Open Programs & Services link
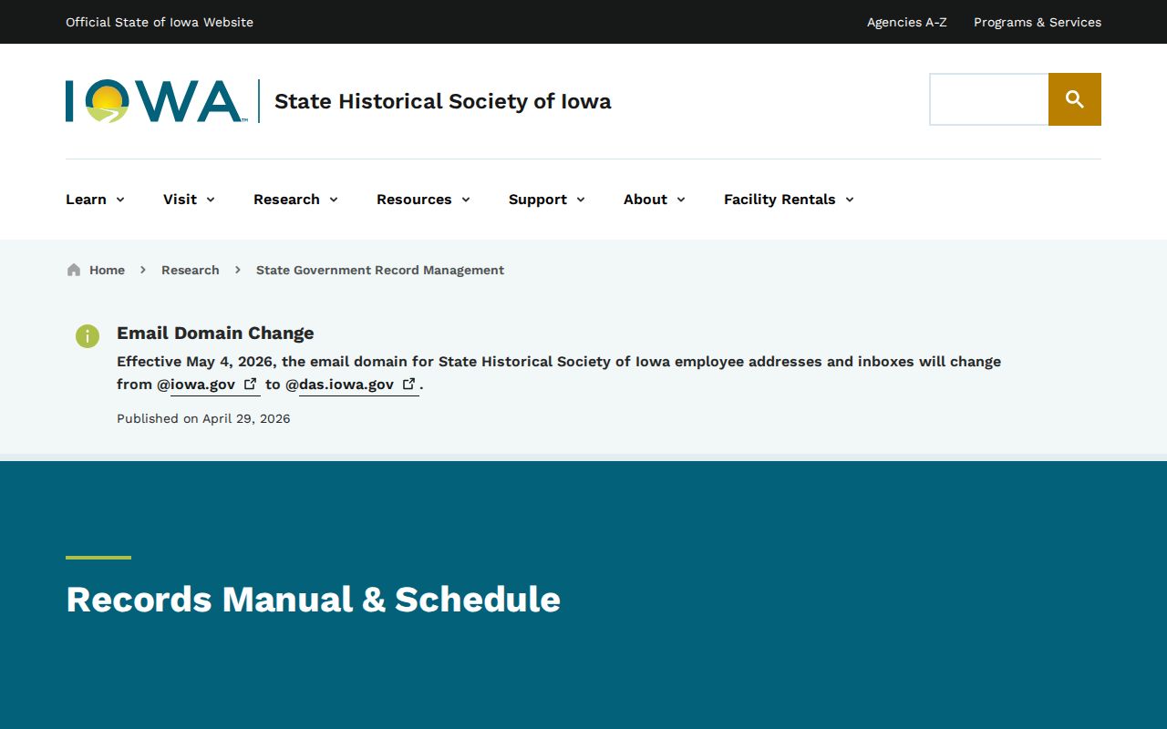Viewport: 1167px width, 729px height. (1038, 22)
